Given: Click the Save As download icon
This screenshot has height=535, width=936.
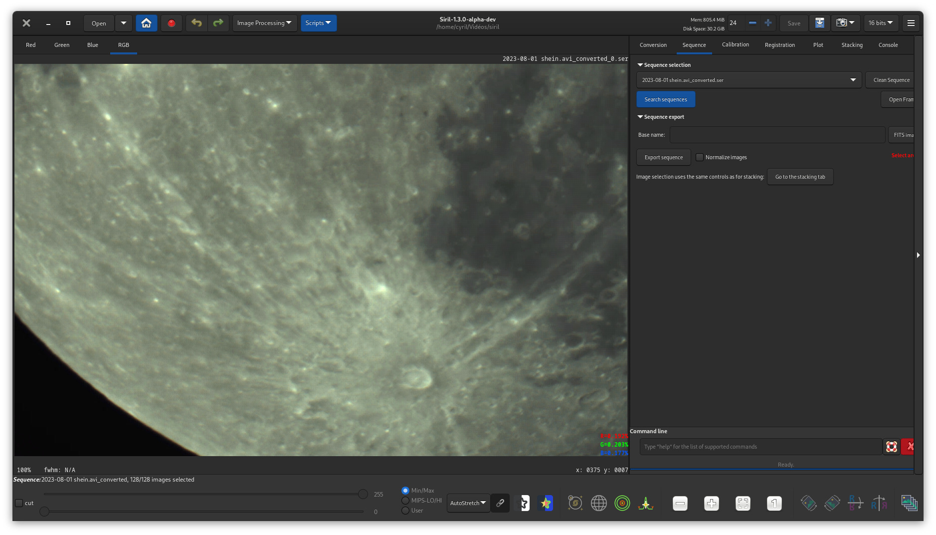Looking at the screenshot, I should 819,23.
